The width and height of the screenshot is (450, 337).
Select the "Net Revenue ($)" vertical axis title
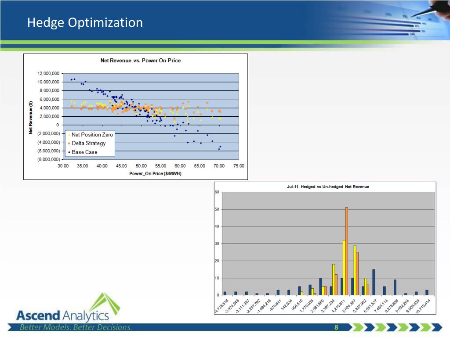(x=31, y=118)
